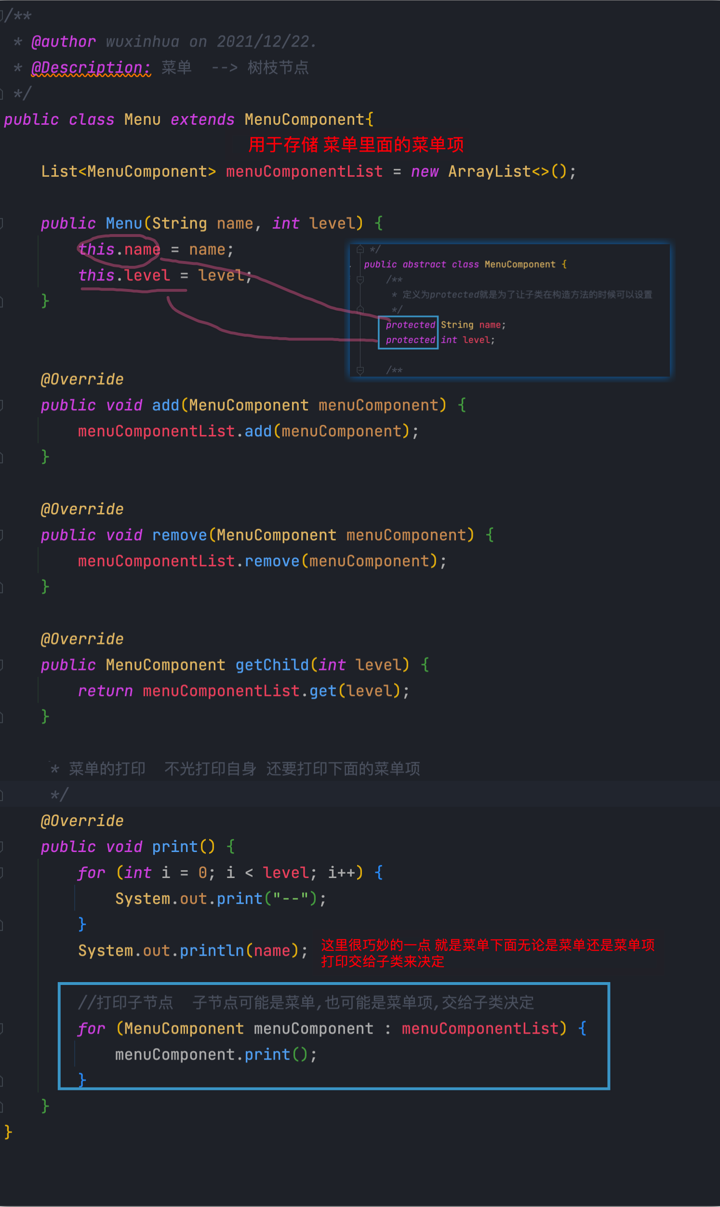Viewport: 720px width, 1207px height.
Task: Click "this.level" in the constructor body
Action: (x=124, y=276)
